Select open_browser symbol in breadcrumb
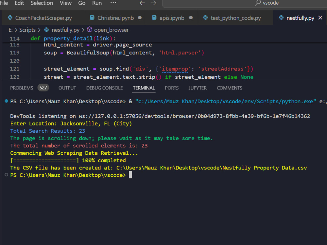Screen dimensions: 327x245 coord(111,30)
